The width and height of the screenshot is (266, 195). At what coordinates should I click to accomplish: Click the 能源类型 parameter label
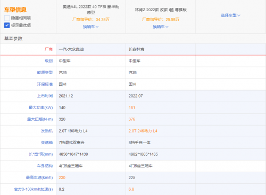pyautogui.click(x=45, y=73)
